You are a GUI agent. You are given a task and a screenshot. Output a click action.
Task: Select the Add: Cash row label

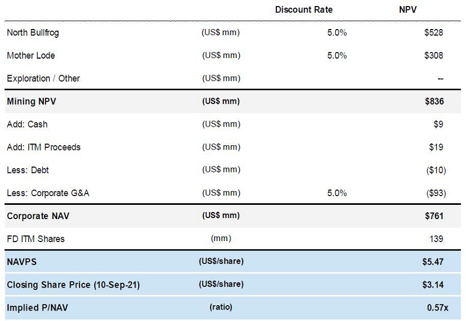click(x=27, y=124)
